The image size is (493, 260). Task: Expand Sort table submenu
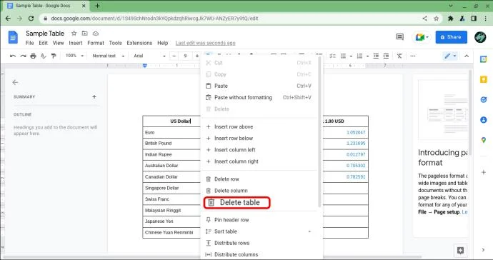point(309,231)
